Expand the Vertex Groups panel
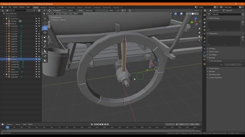245x137 pixels. tap(214, 18)
